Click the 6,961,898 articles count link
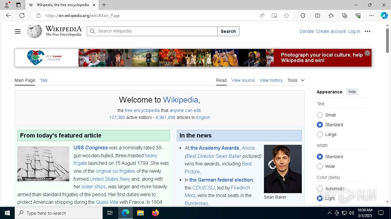Image resolution: width=391 pixels, height=219 pixels. click(166, 117)
